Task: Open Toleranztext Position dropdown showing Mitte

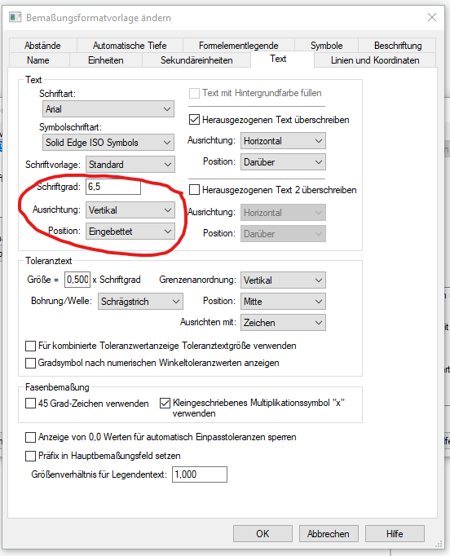Action: [283, 302]
